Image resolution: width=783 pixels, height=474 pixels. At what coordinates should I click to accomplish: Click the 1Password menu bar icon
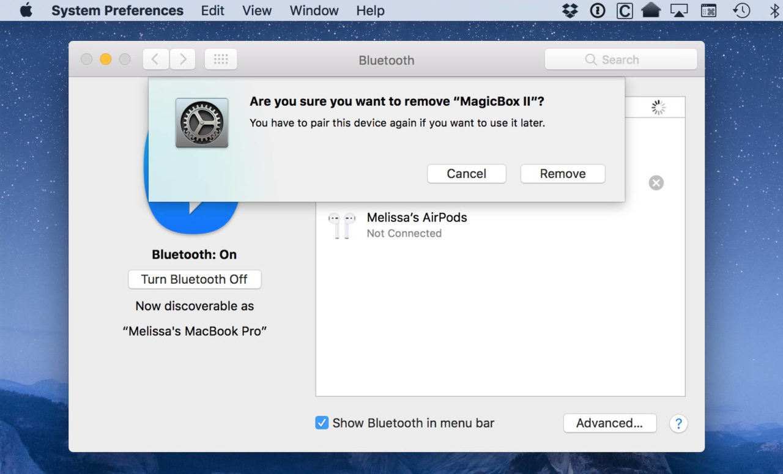click(598, 10)
